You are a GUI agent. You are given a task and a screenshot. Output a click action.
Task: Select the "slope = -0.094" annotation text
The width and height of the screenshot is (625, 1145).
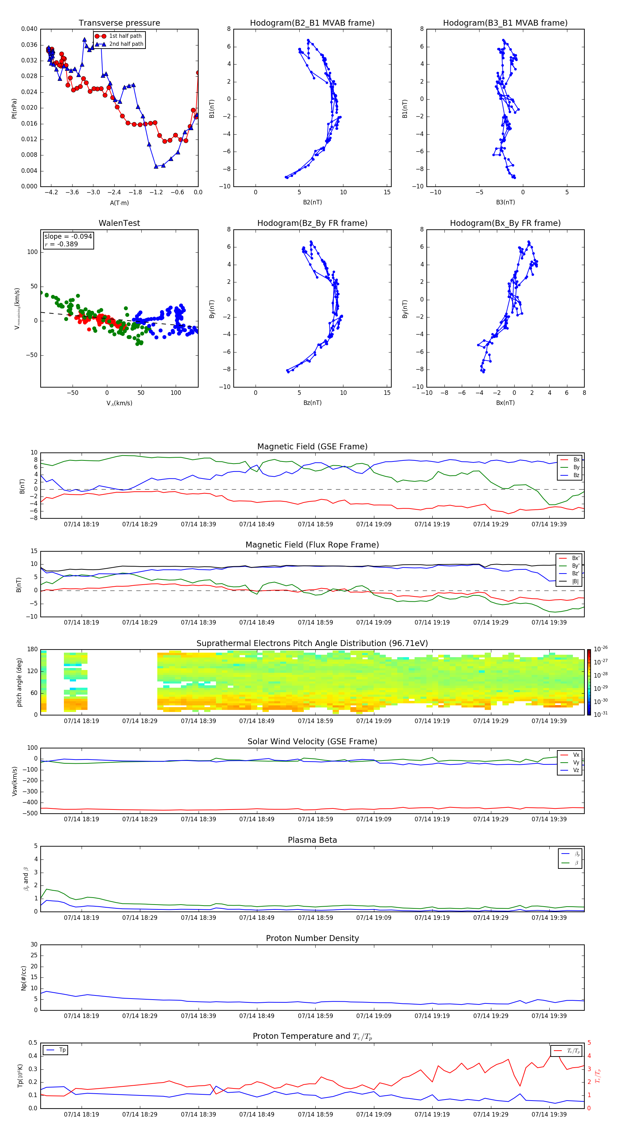[x=68, y=237]
